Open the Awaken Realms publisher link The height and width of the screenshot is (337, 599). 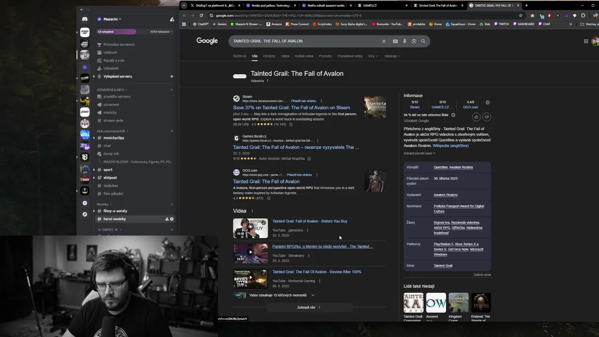[446, 195]
